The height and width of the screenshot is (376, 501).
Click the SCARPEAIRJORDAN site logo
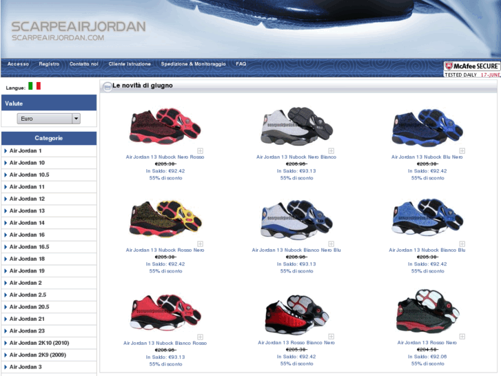pyautogui.click(x=79, y=31)
